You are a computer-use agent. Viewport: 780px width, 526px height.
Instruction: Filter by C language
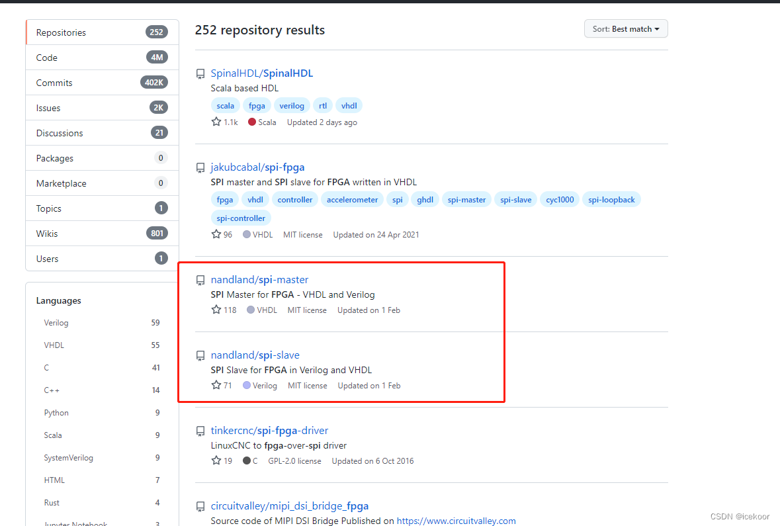click(x=102, y=368)
